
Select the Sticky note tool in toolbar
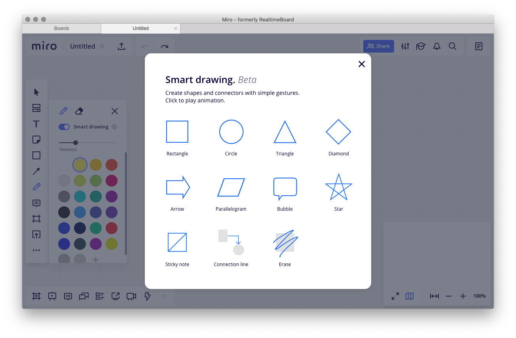point(36,140)
